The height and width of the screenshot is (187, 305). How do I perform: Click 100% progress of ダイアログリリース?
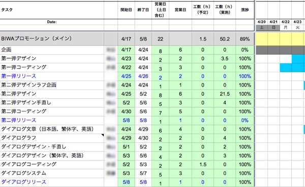click(x=245, y=182)
